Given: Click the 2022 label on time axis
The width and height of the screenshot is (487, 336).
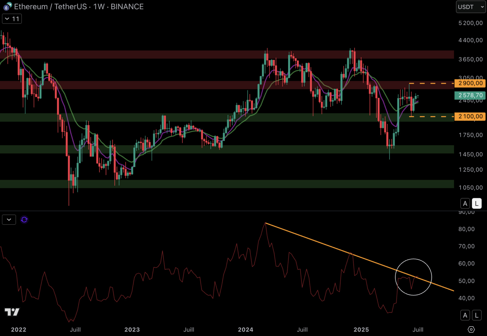Looking at the screenshot, I should click(19, 329).
